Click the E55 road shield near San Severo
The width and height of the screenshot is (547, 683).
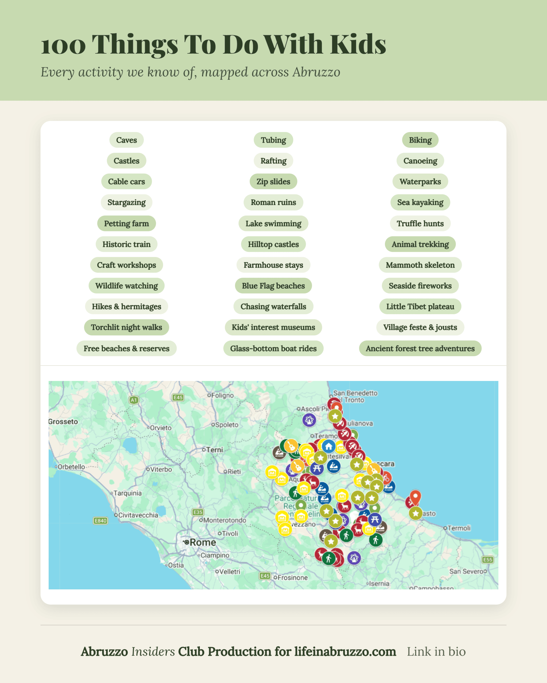[487, 559]
